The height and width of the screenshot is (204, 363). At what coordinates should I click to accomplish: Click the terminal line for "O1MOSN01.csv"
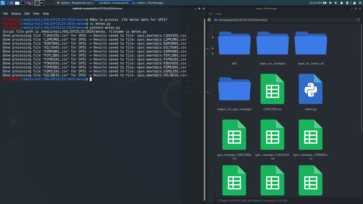[x=94, y=52]
